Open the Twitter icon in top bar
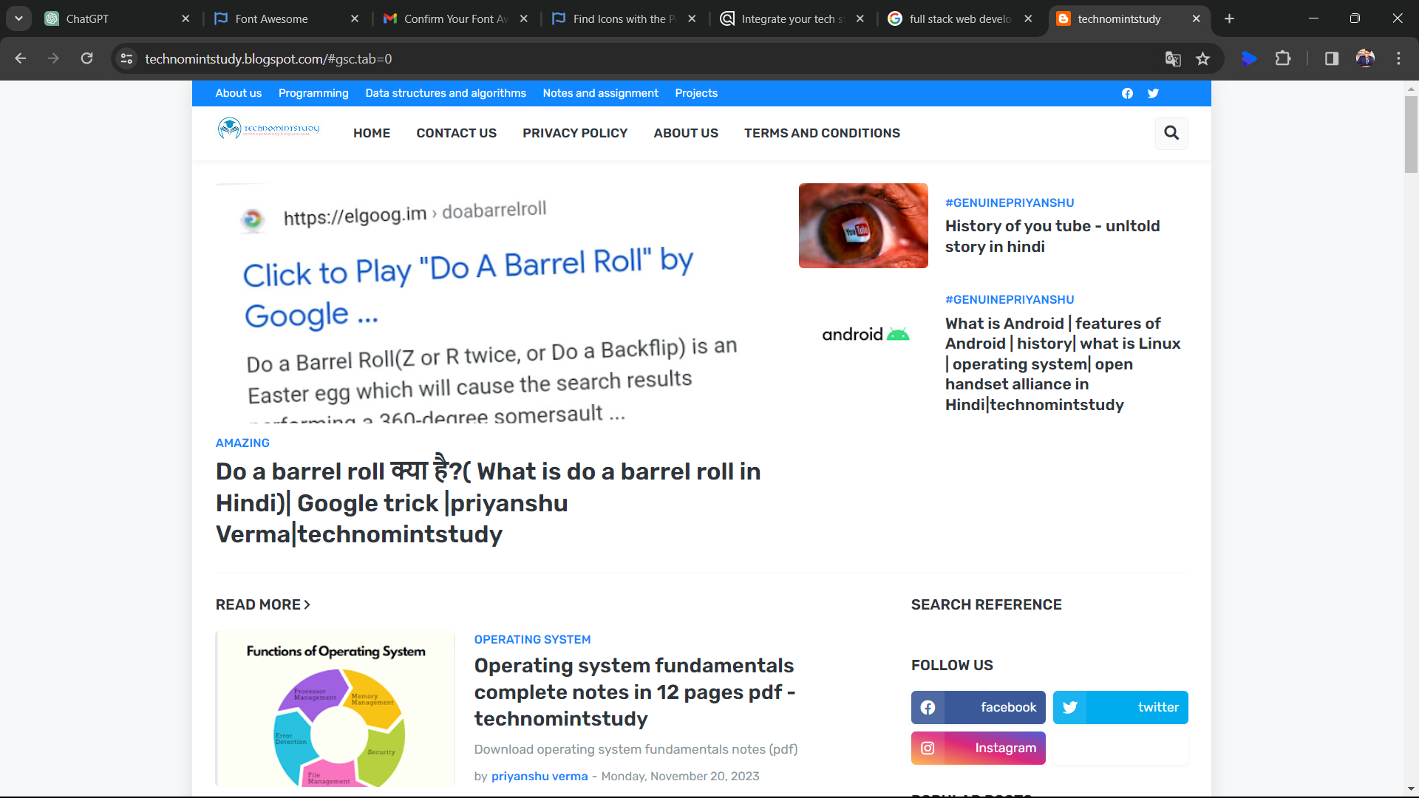 [1153, 93]
